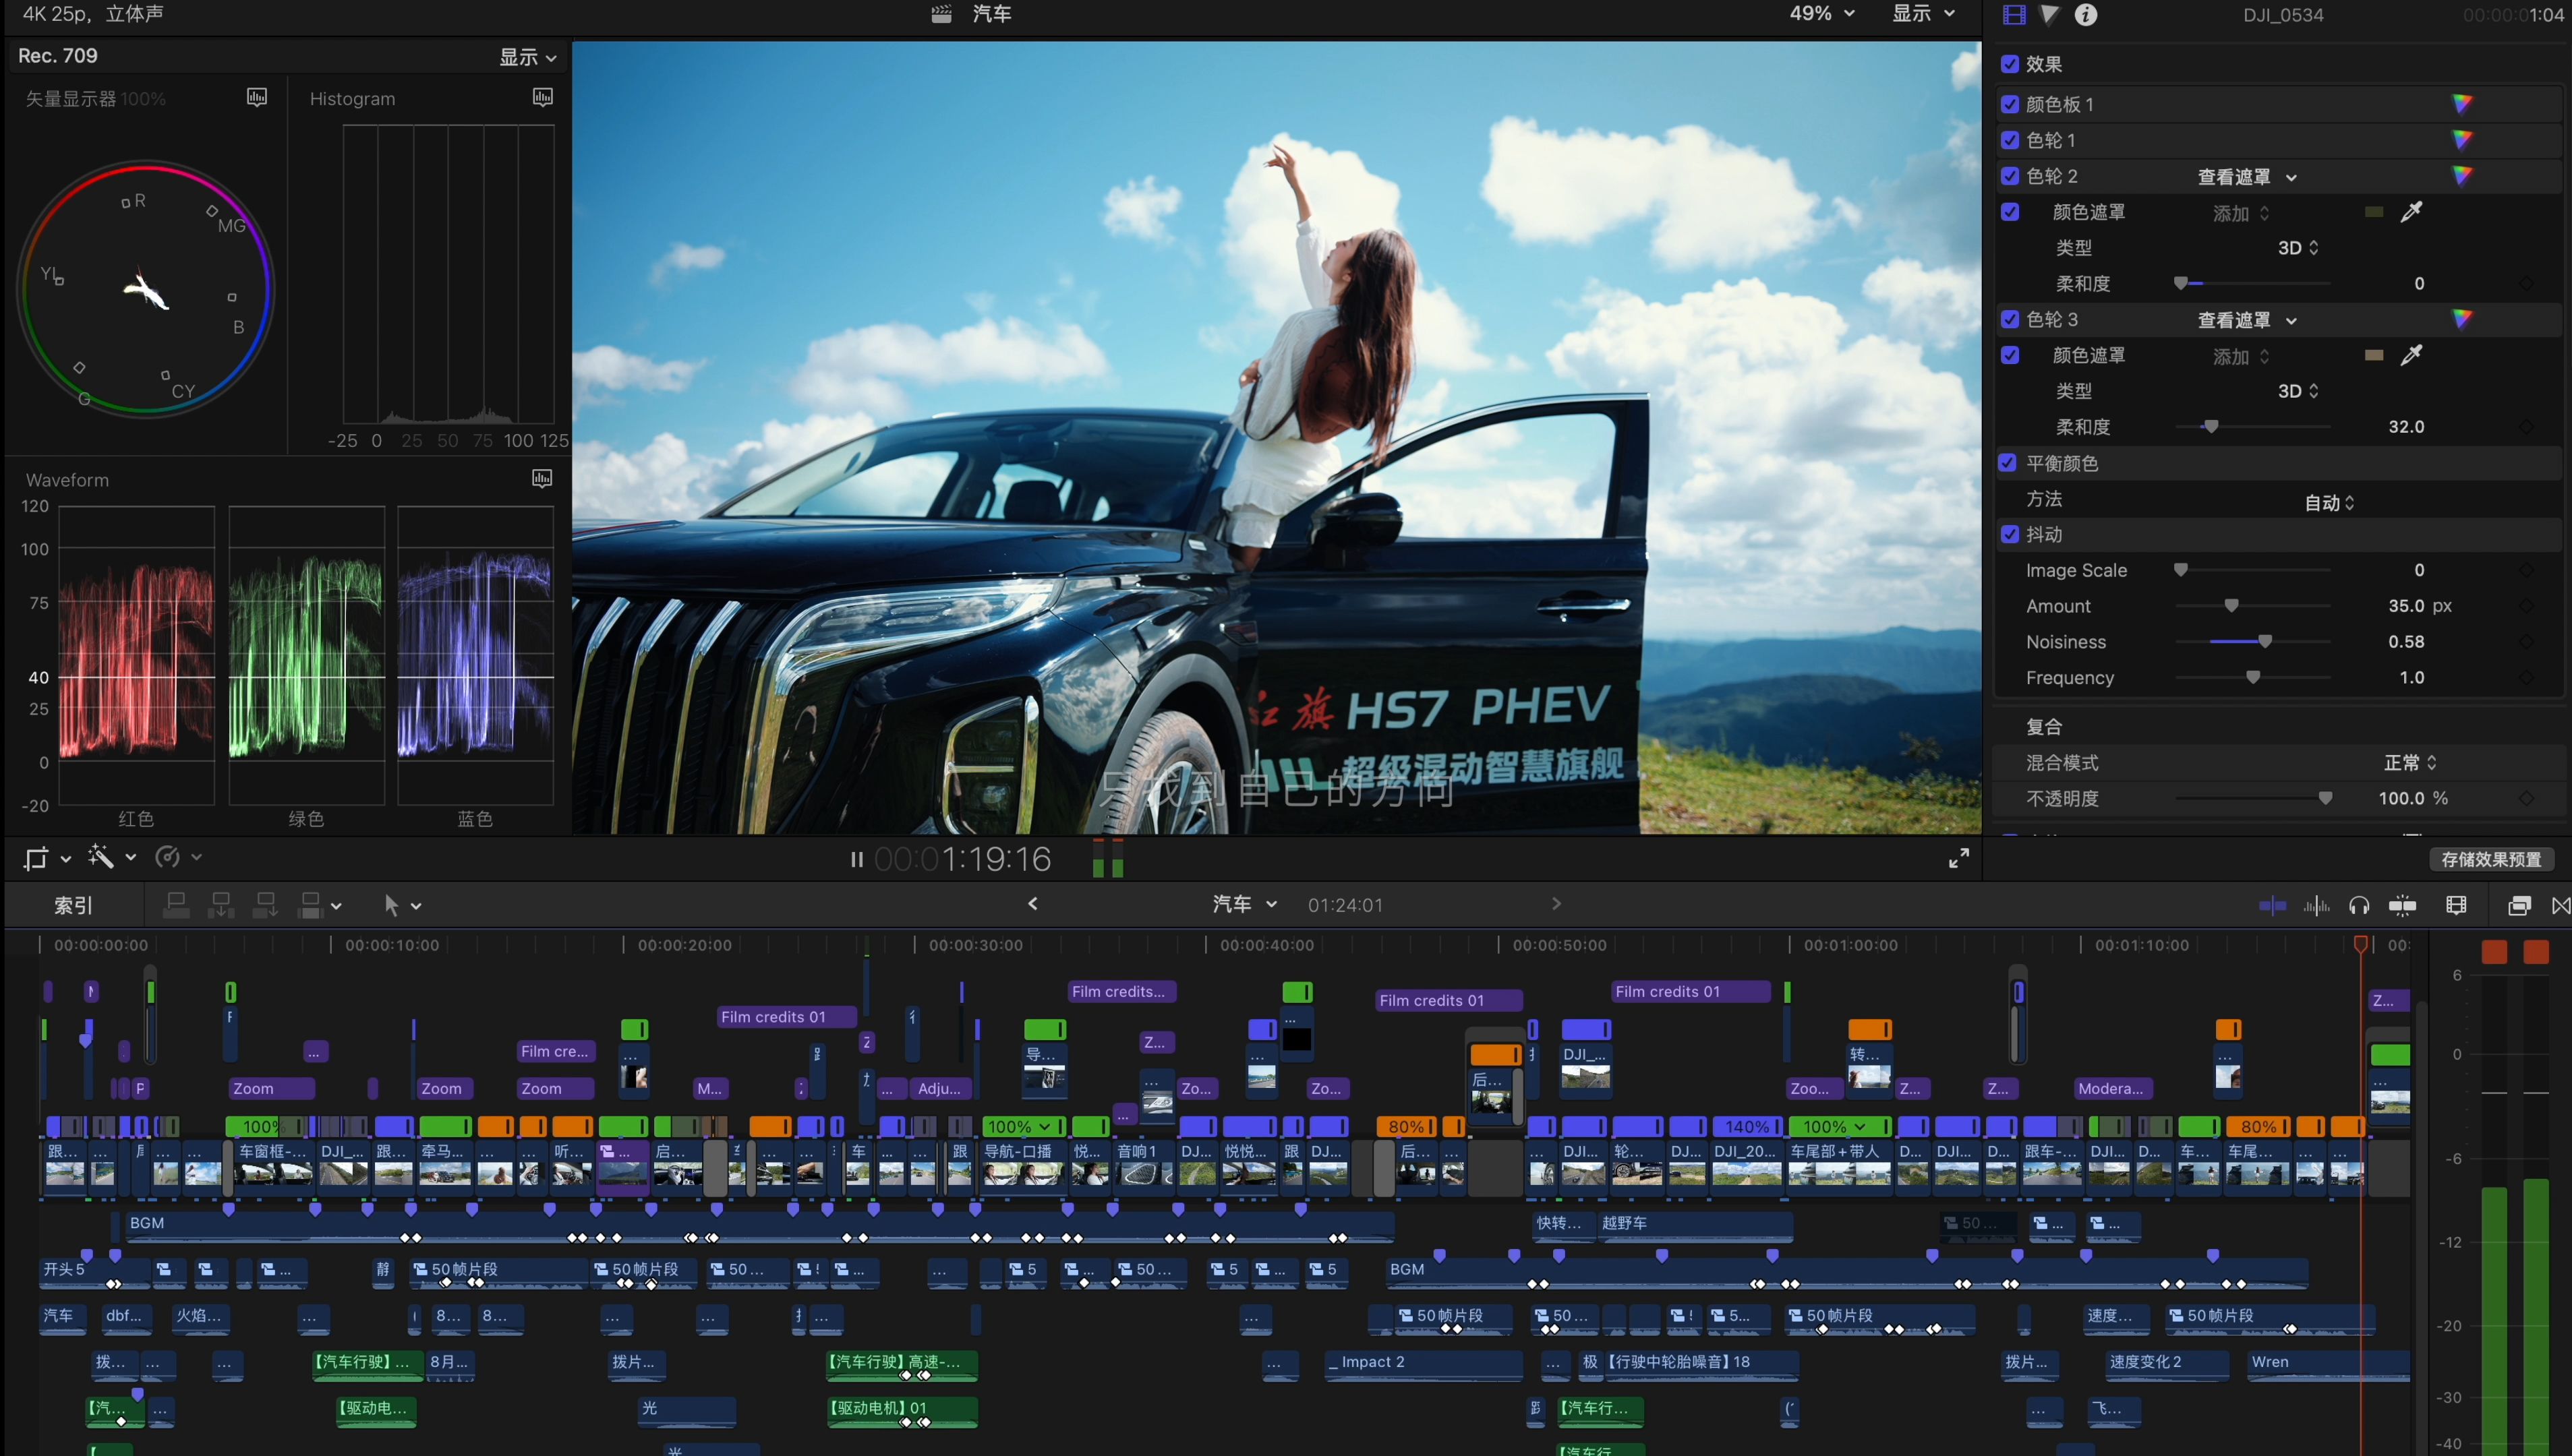The height and width of the screenshot is (1456, 2572).
Task: Go back in timeline history
Action: click(1032, 904)
